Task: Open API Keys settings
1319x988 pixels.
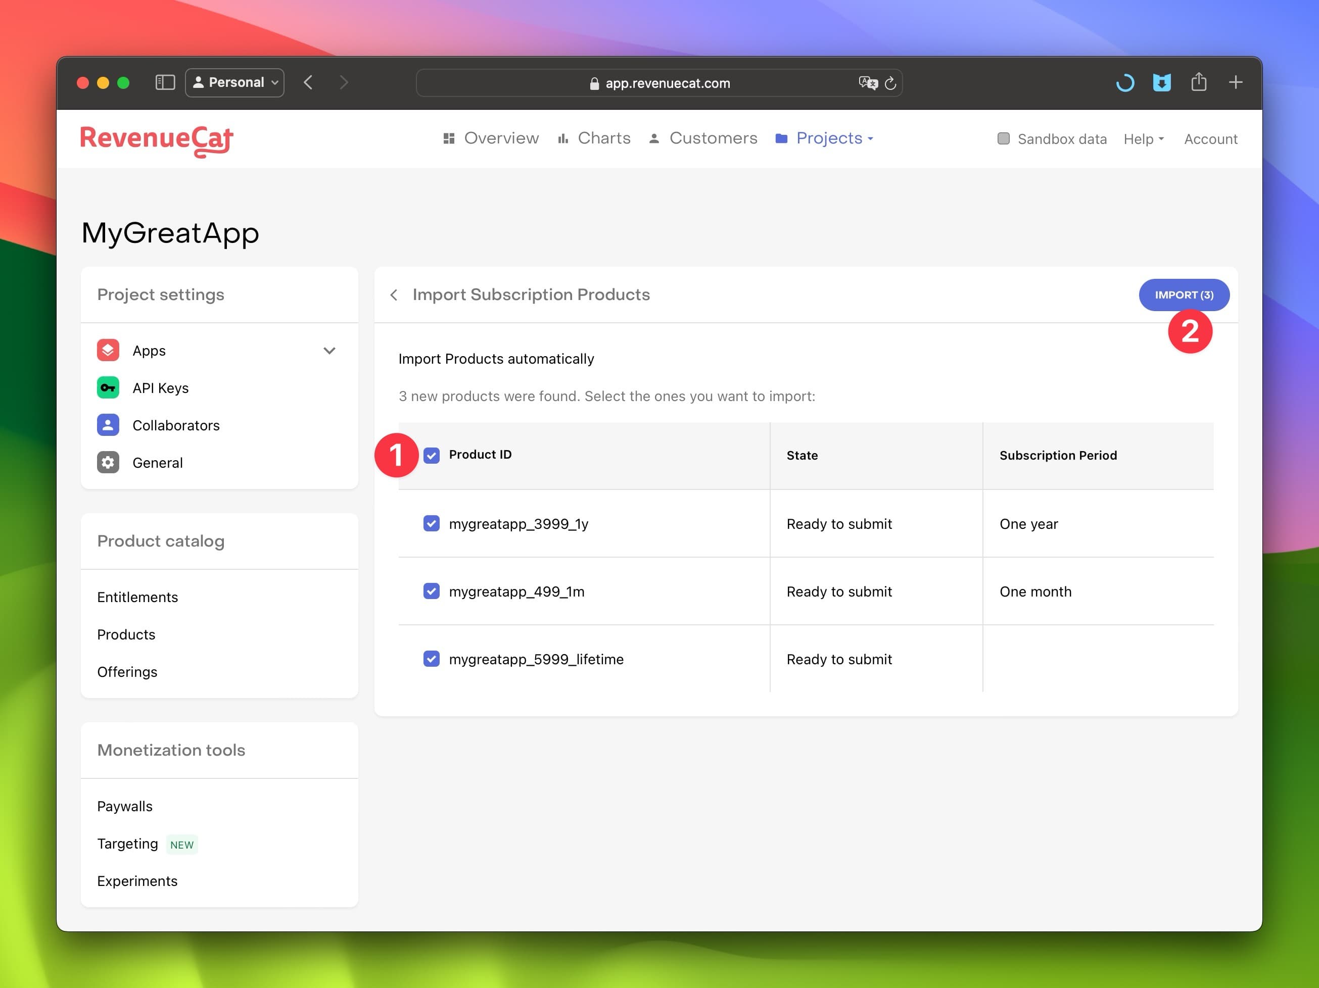Action: click(160, 388)
